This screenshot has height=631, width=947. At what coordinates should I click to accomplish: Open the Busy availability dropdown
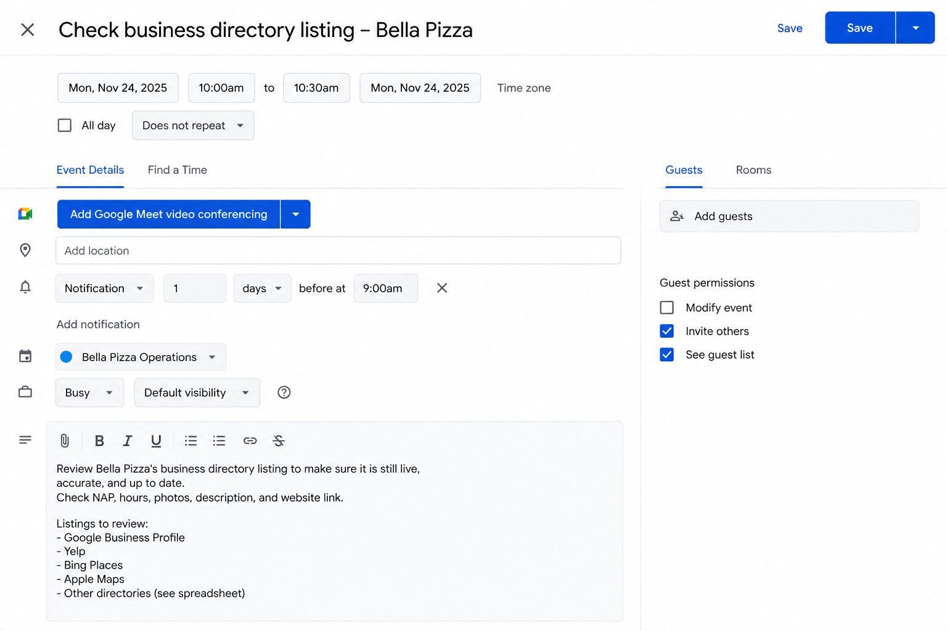tap(89, 393)
